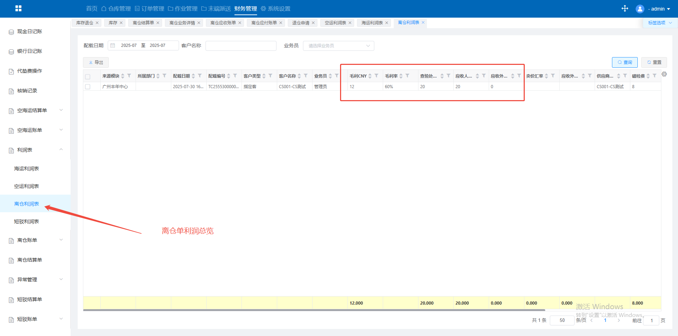Click filter icon on 客户名称 column
Image resolution: width=678 pixels, height=336 pixels.
click(x=306, y=76)
